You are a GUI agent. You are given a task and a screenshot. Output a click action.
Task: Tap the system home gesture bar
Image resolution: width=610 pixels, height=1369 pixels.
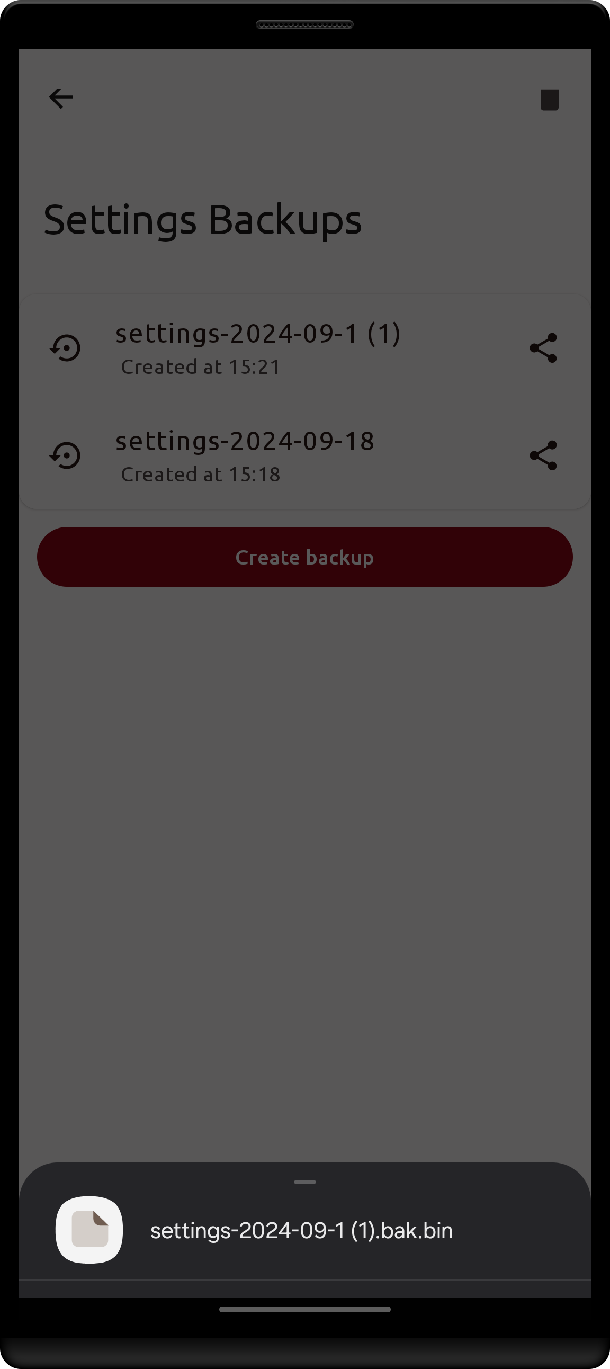click(x=305, y=1310)
